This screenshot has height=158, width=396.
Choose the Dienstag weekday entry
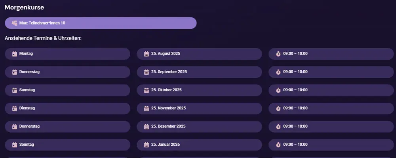tap(67, 108)
